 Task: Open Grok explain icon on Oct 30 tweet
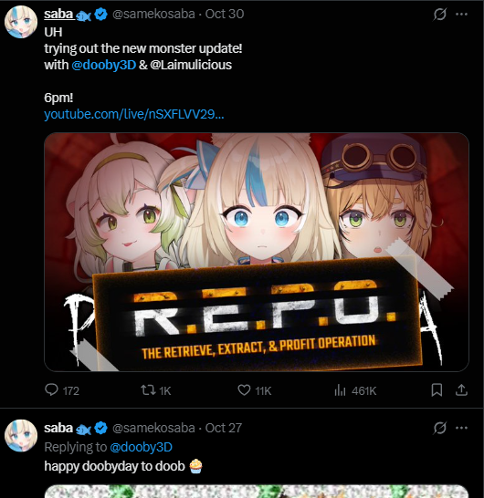point(440,15)
